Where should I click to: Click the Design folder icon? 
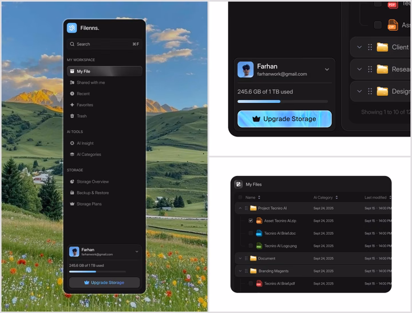[x=382, y=91]
